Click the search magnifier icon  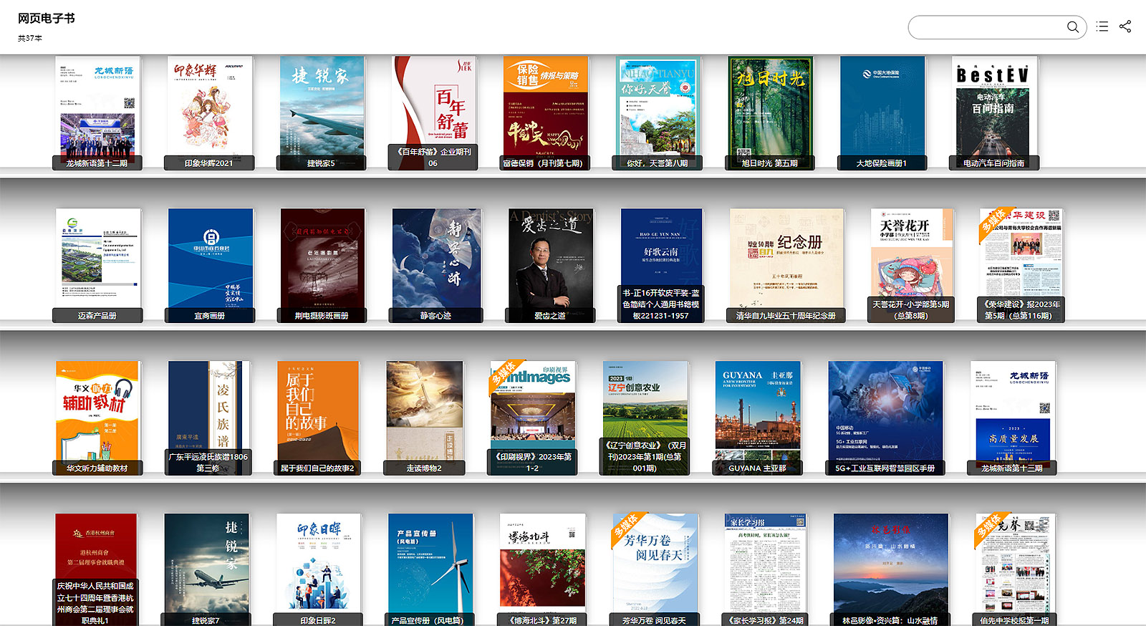1072,27
